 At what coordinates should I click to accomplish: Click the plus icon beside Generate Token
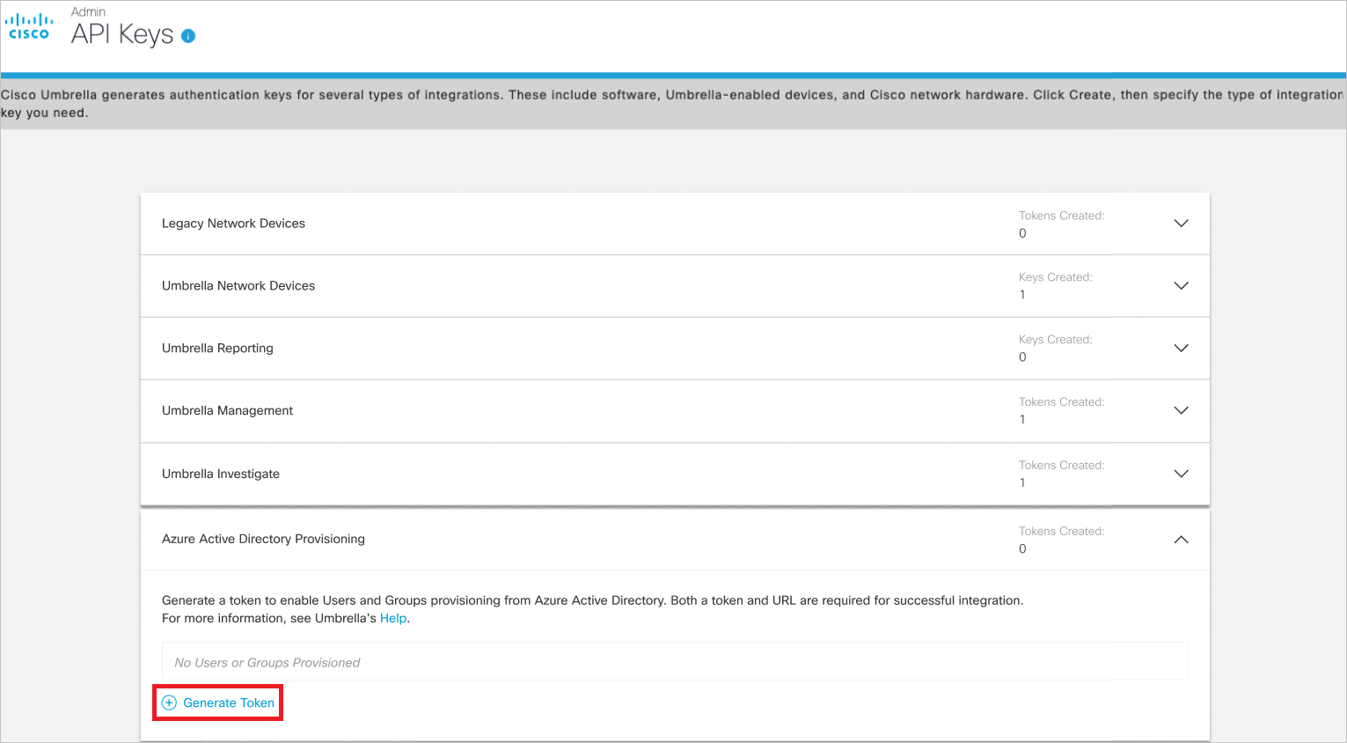coord(169,703)
